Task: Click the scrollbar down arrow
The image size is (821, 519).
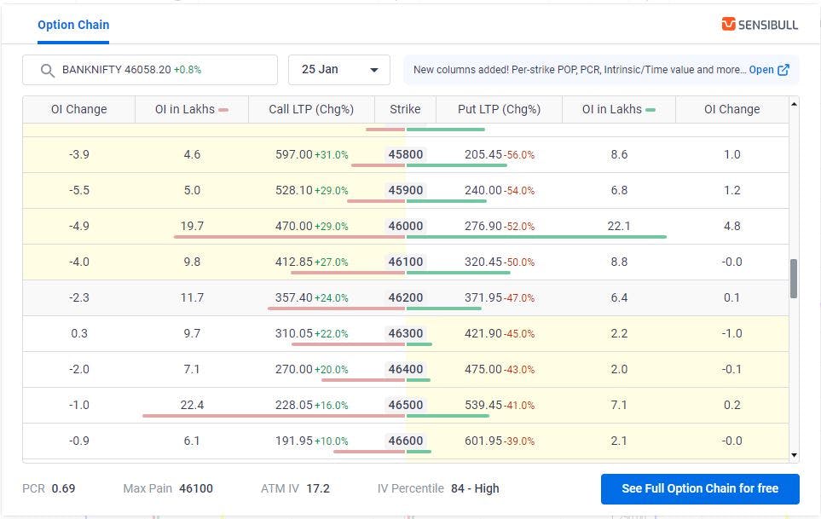Action: tap(794, 455)
